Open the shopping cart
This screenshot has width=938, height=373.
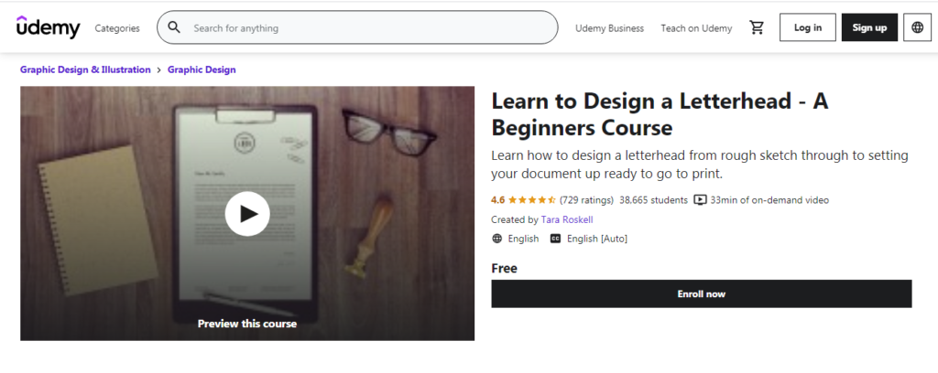tap(757, 27)
